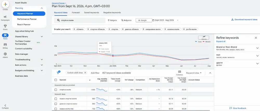This screenshot has height=111, width=260.
Task: Open the Saved keywords tab
Action: [92, 12]
